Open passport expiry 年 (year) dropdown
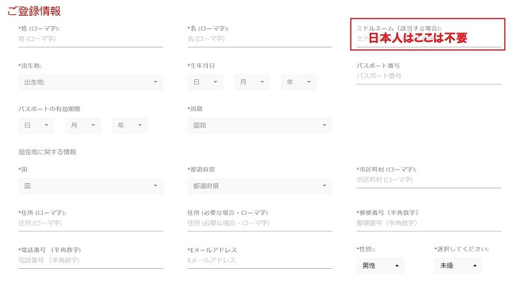520x287 pixels. (129, 125)
